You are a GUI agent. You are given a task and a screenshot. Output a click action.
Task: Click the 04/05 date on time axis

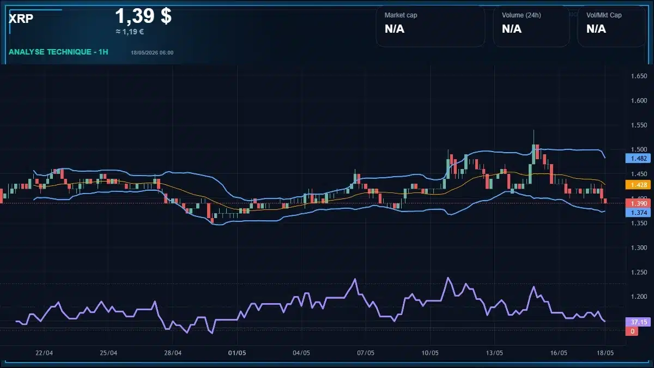301,353
